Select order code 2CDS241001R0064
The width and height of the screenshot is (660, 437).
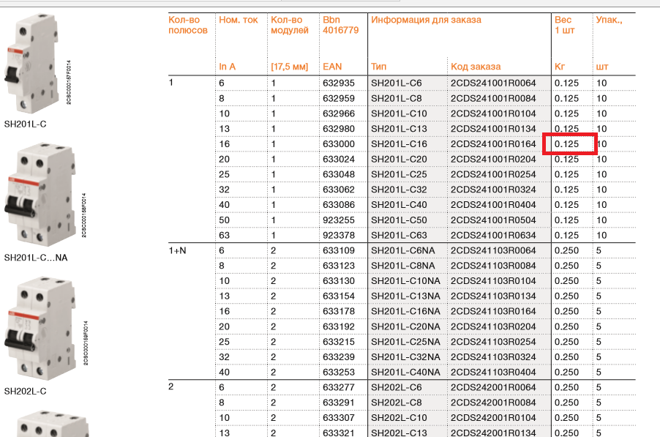click(493, 83)
